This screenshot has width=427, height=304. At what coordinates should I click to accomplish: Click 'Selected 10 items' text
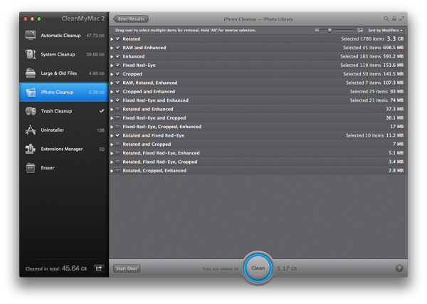pos(364,135)
